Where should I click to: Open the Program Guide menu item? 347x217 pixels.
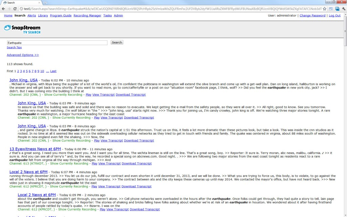61,16
